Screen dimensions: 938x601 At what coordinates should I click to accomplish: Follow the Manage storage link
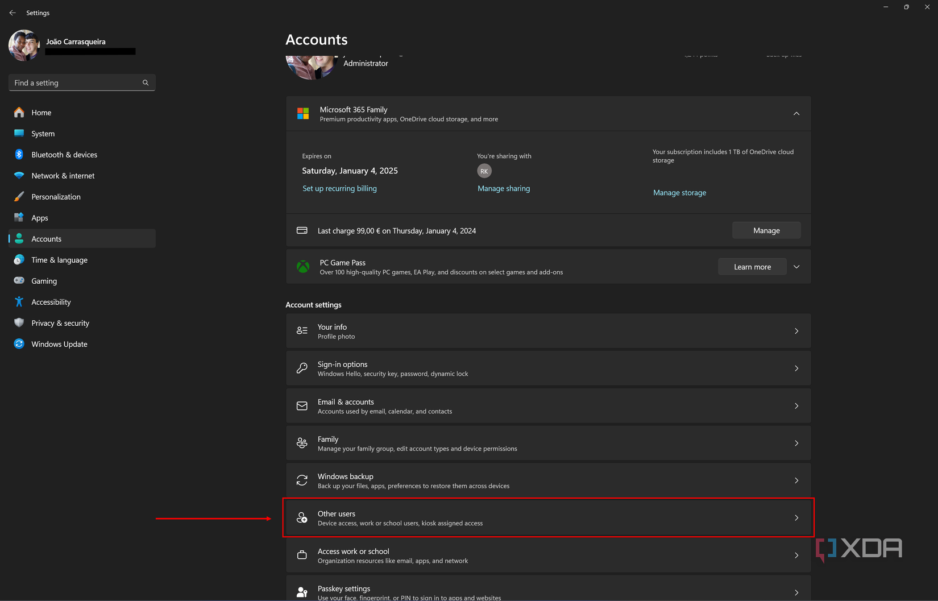pos(679,193)
